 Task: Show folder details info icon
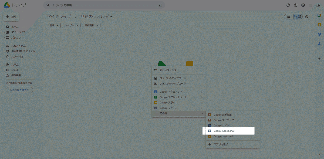pos(306,17)
